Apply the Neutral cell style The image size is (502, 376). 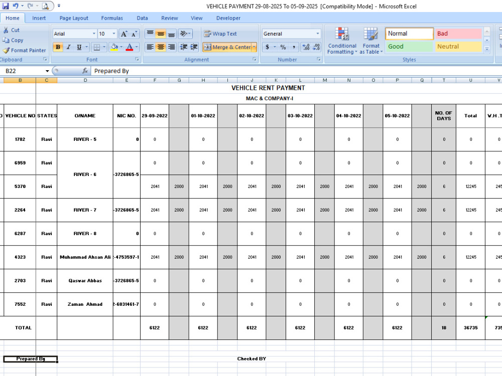coord(458,46)
